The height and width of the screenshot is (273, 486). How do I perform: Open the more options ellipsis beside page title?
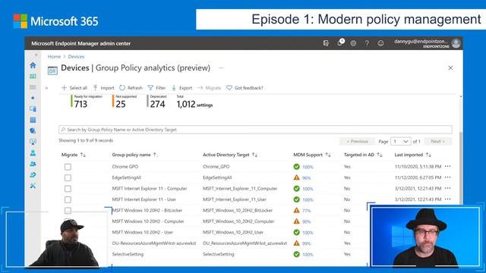click(221, 67)
